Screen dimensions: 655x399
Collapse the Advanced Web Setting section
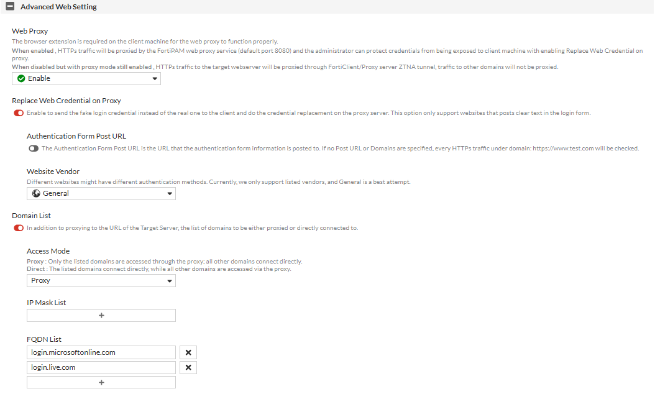[10, 6]
